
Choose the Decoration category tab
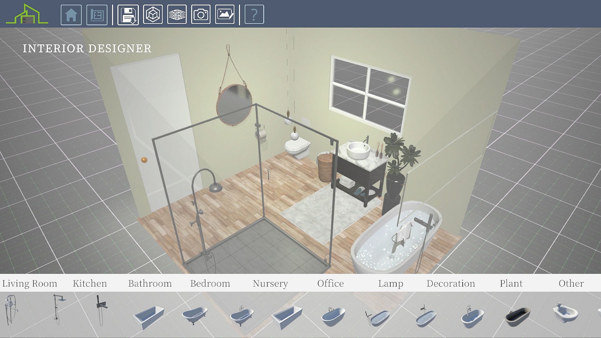point(451,284)
